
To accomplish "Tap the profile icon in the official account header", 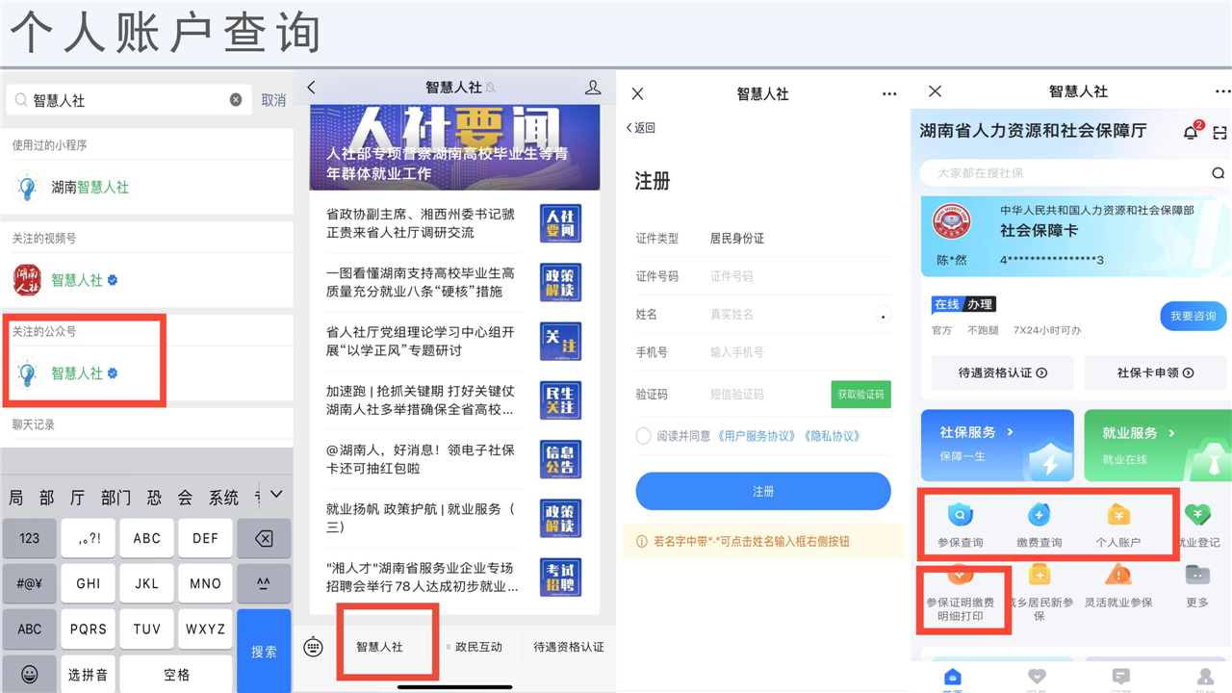I will click(593, 88).
